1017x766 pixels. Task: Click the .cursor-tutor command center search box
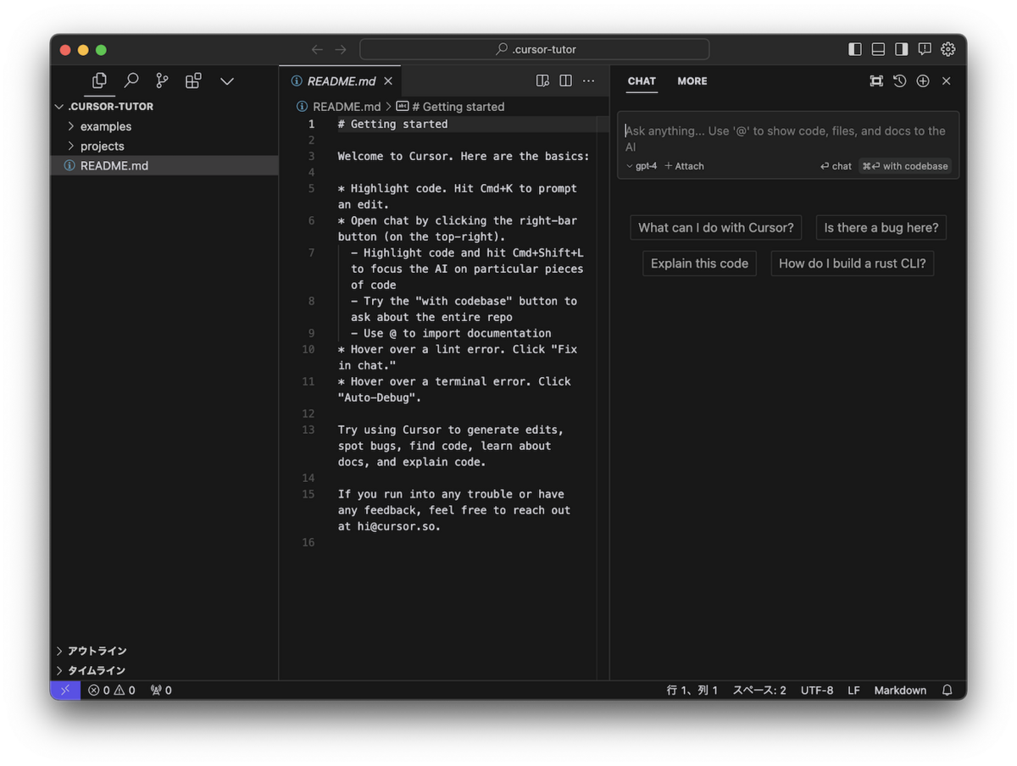[x=535, y=49]
